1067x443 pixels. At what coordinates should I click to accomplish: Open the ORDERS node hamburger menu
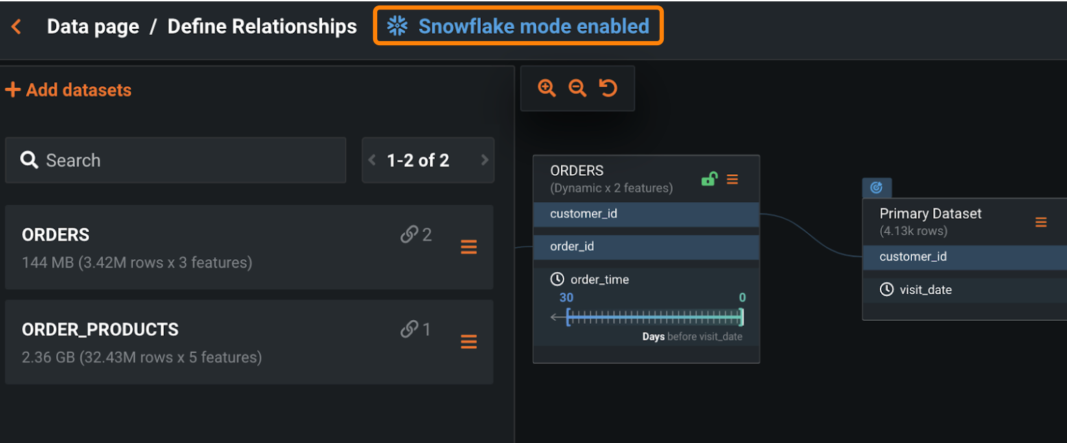(732, 179)
